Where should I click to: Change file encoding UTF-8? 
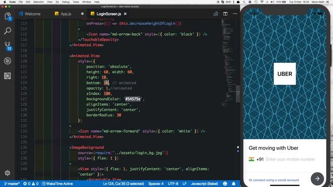(173, 183)
